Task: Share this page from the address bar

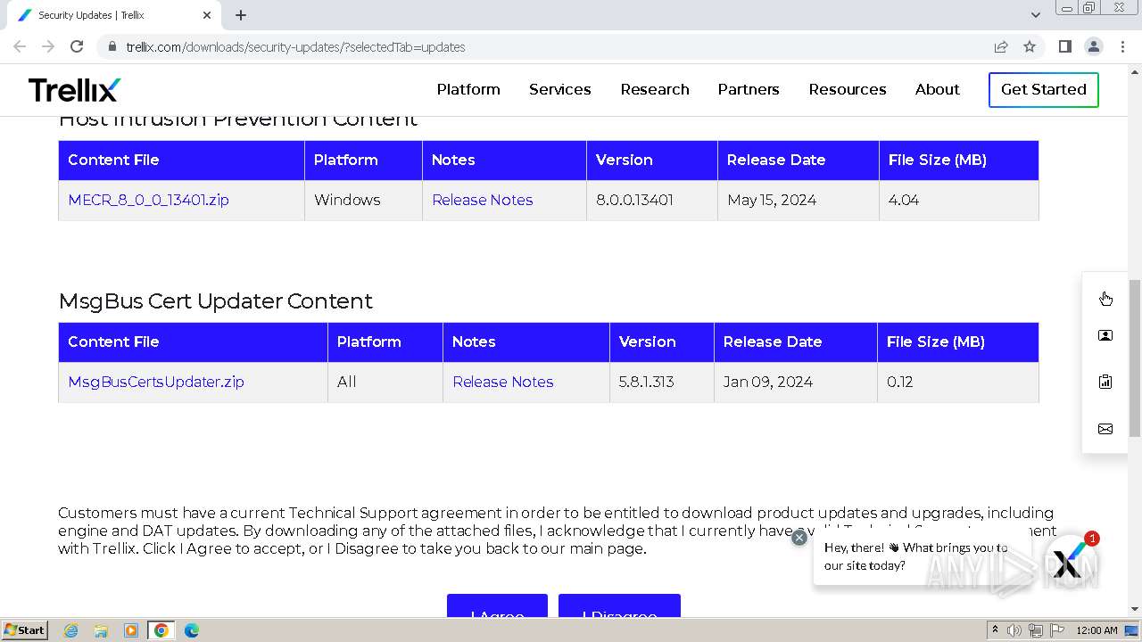Action: [x=1001, y=46]
